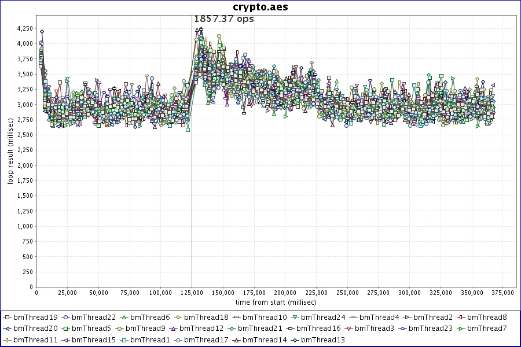Click the 4,250 tick on the y-axis
The image size is (521, 347).
click(23, 28)
